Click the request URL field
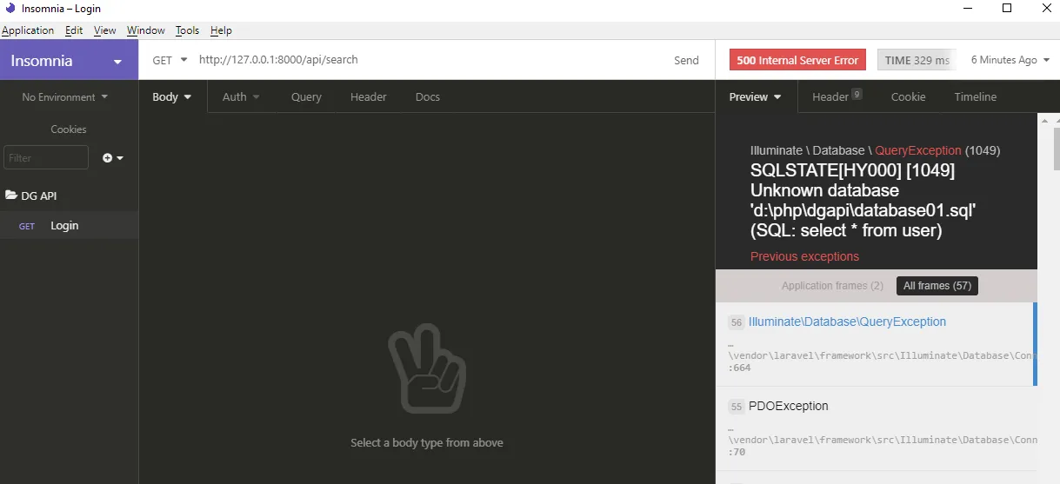The width and height of the screenshot is (1060, 484). [x=426, y=60]
